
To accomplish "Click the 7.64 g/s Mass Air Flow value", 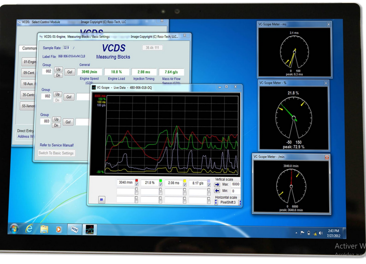I will pos(171,72).
